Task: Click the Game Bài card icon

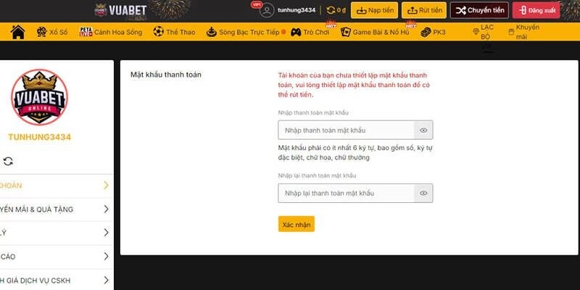Action: click(346, 32)
